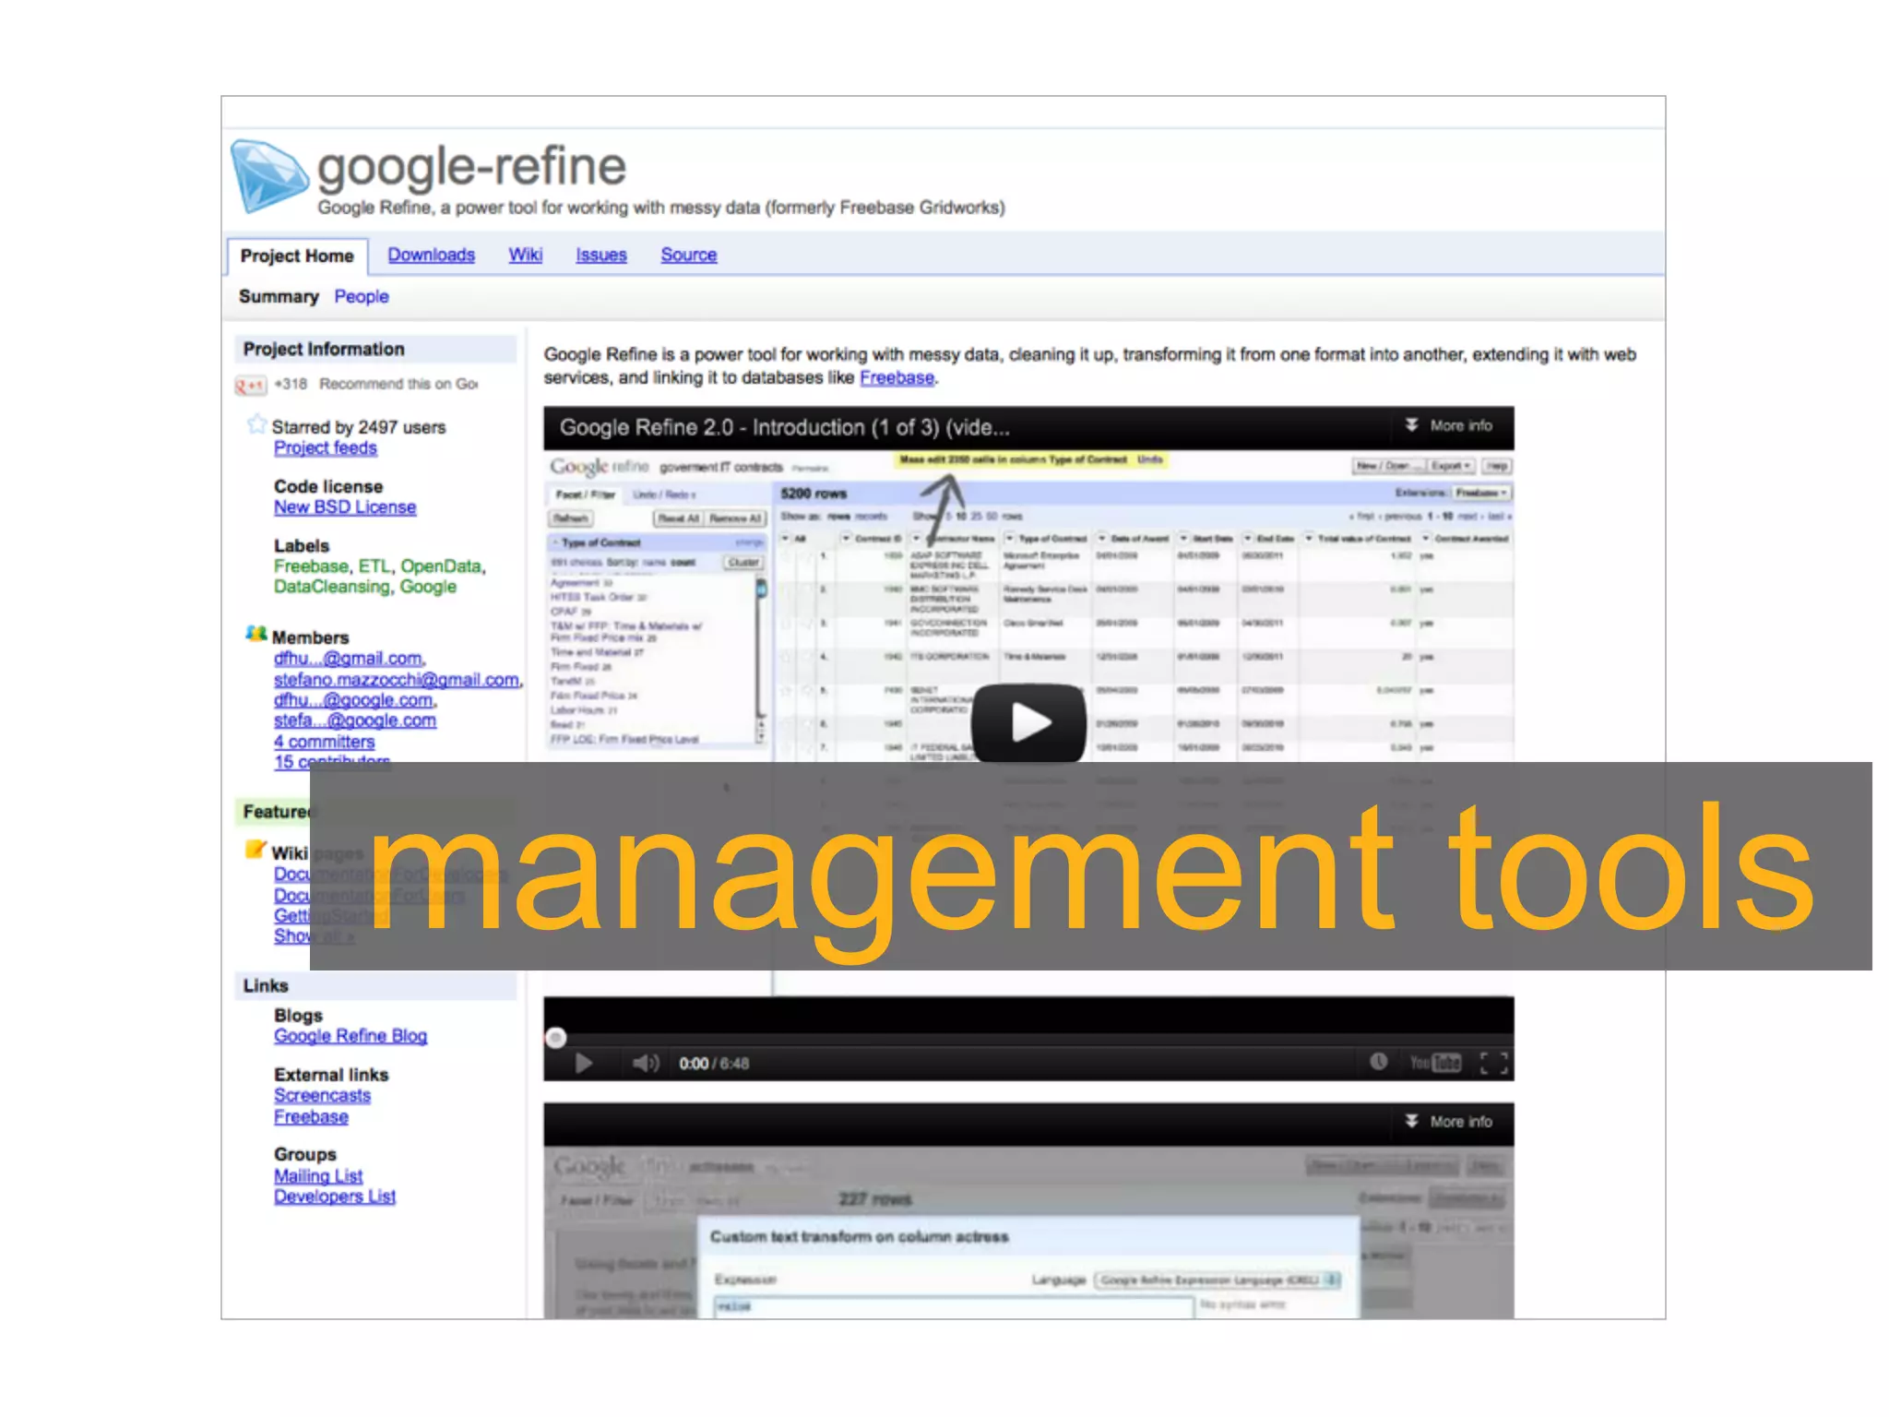
Task: Open the Project feeds link
Action: [325, 447]
